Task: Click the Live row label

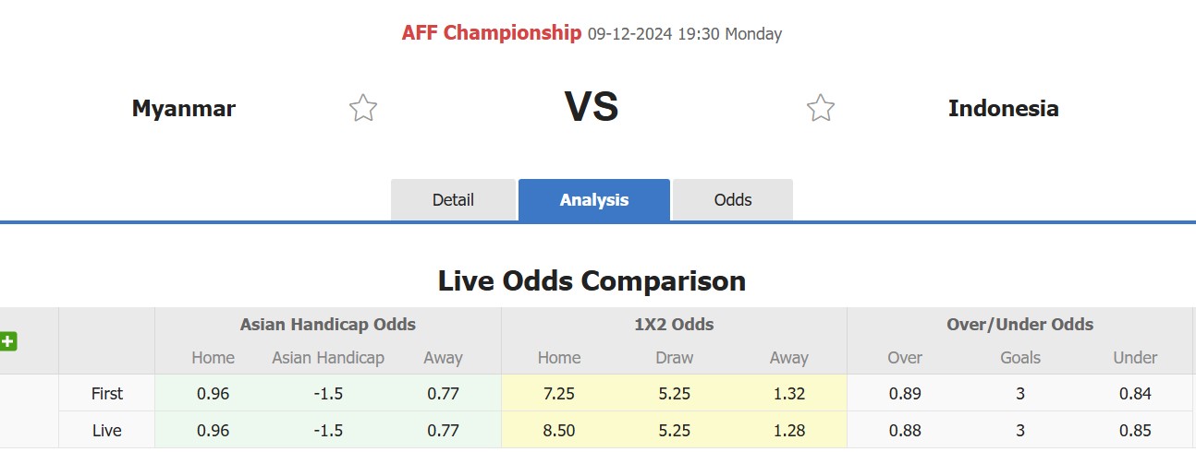Action: point(107,431)
